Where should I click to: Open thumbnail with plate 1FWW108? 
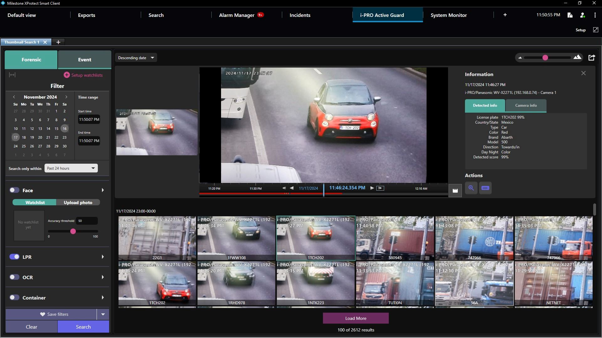point(236,238)
